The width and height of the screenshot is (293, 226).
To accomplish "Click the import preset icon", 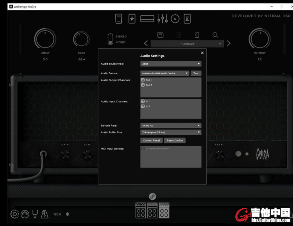I will pyautogui.click(x=197, y=35).
